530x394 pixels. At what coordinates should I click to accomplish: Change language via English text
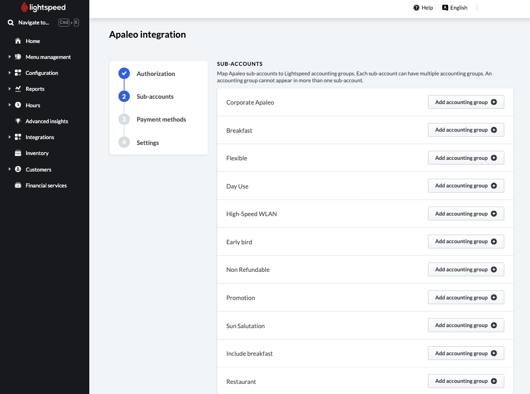[459, 8]
